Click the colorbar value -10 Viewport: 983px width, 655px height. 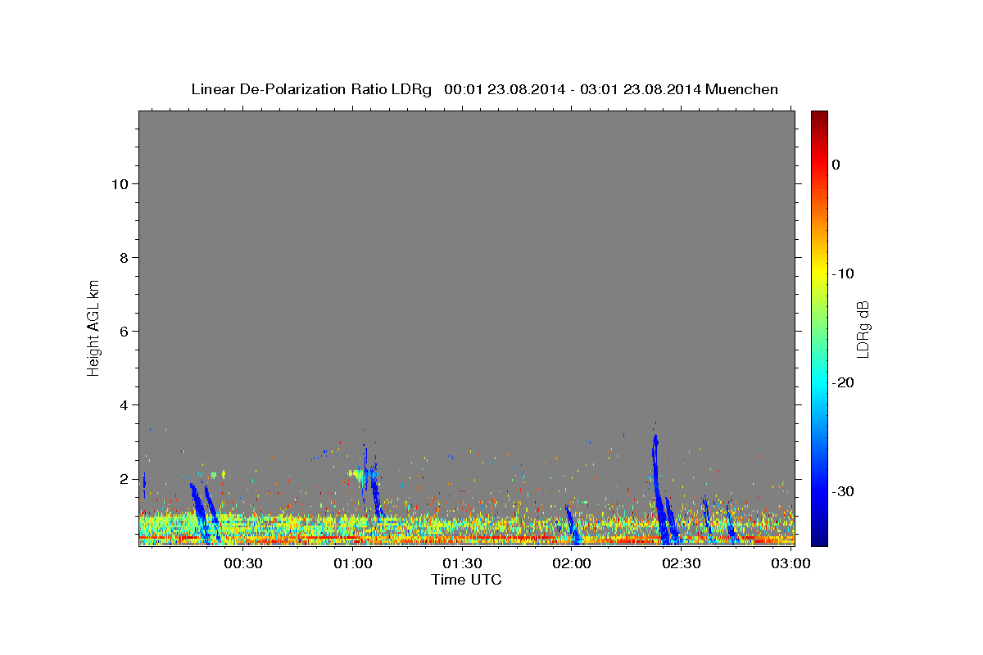(x=844, y=273)
